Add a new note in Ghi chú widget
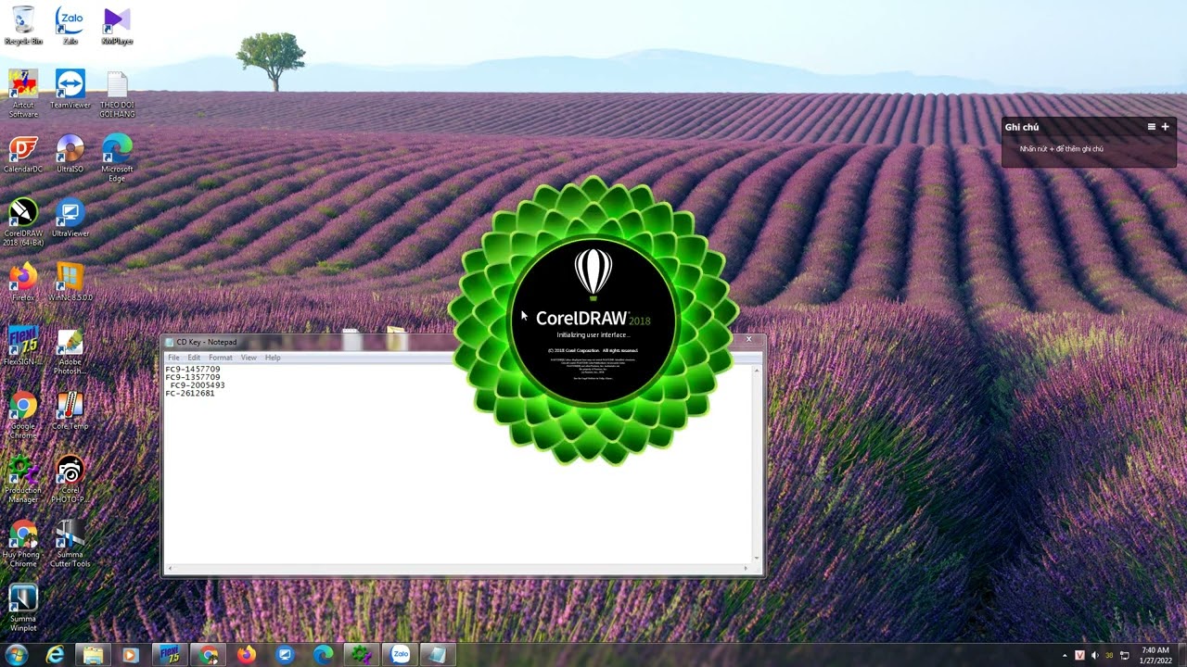 1165,127
